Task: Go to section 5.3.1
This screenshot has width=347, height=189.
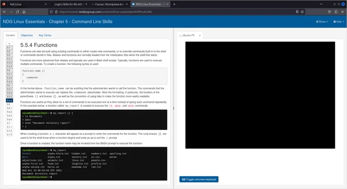Action: tap(9, 59)
